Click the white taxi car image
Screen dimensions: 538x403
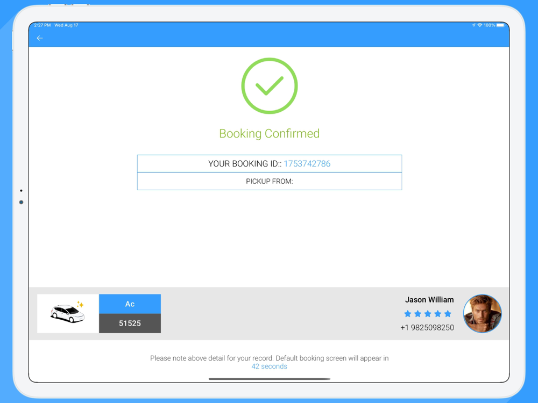(x=68, y=313)
